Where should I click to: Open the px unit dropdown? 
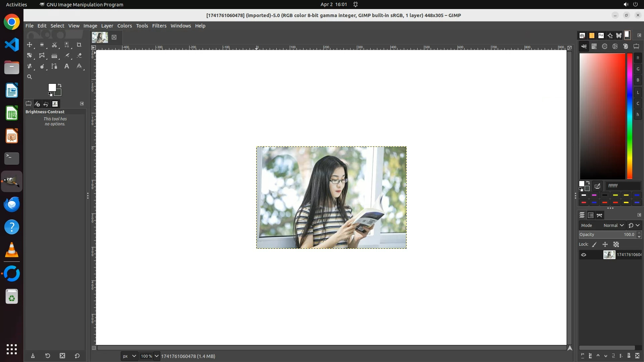pyautogui.click(x=129, y=356)
